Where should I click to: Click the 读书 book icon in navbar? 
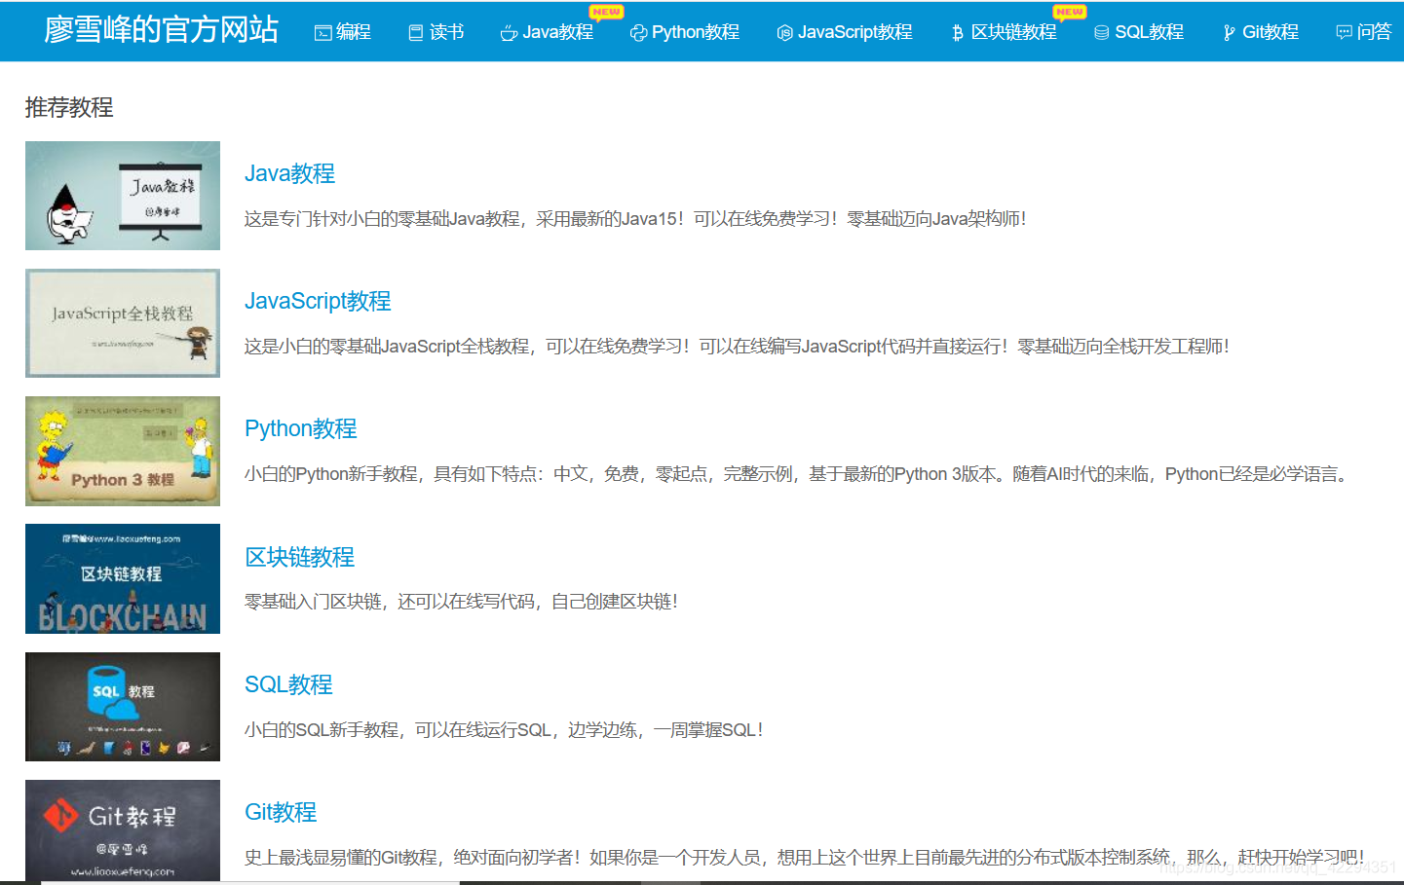(x=416, y=33)
